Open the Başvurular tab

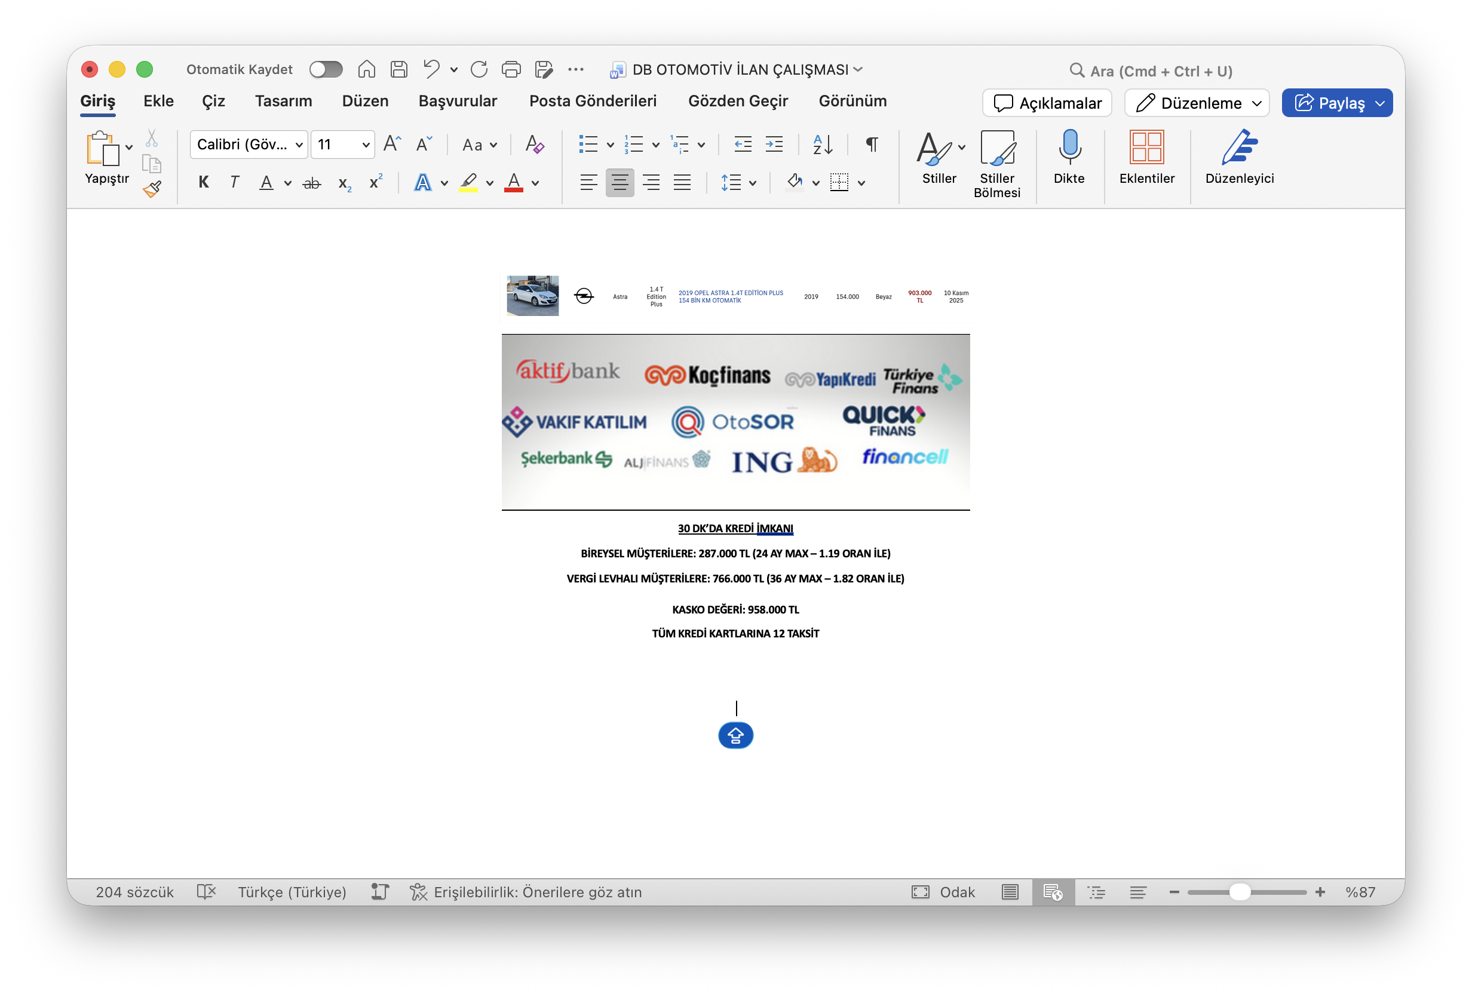(x=458, y=102)
